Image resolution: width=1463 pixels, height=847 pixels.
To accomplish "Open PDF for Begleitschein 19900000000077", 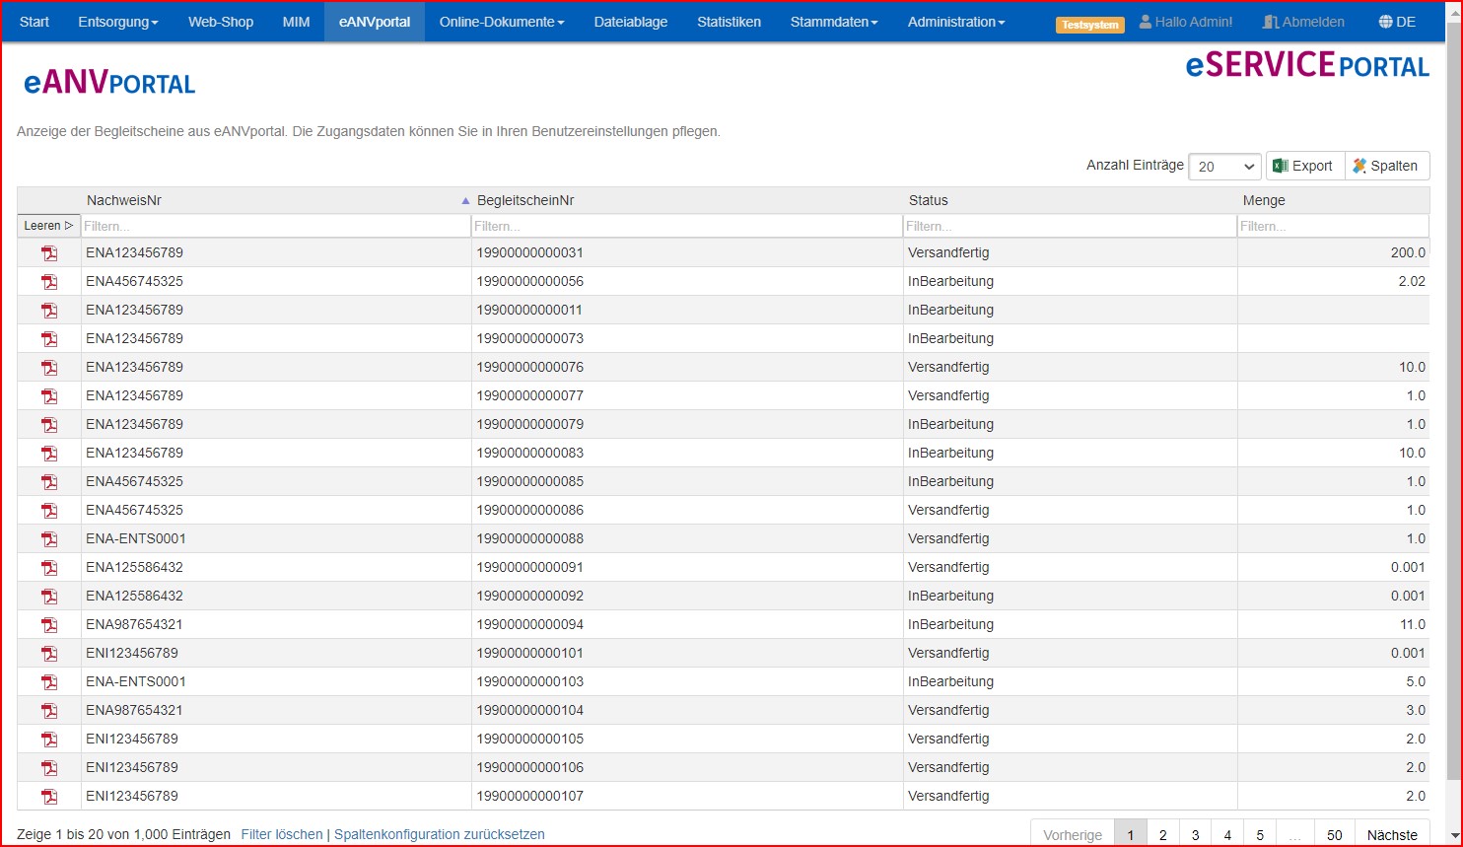I will pyautogui.click(x=49, y=396).
